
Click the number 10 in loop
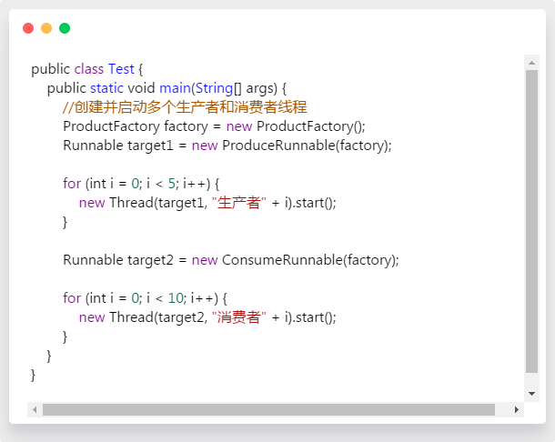point(176,298)
